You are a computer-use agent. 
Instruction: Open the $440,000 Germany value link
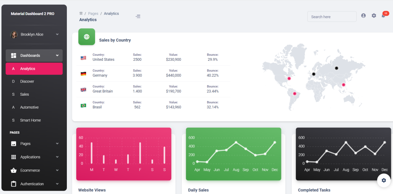coord(173,75)
